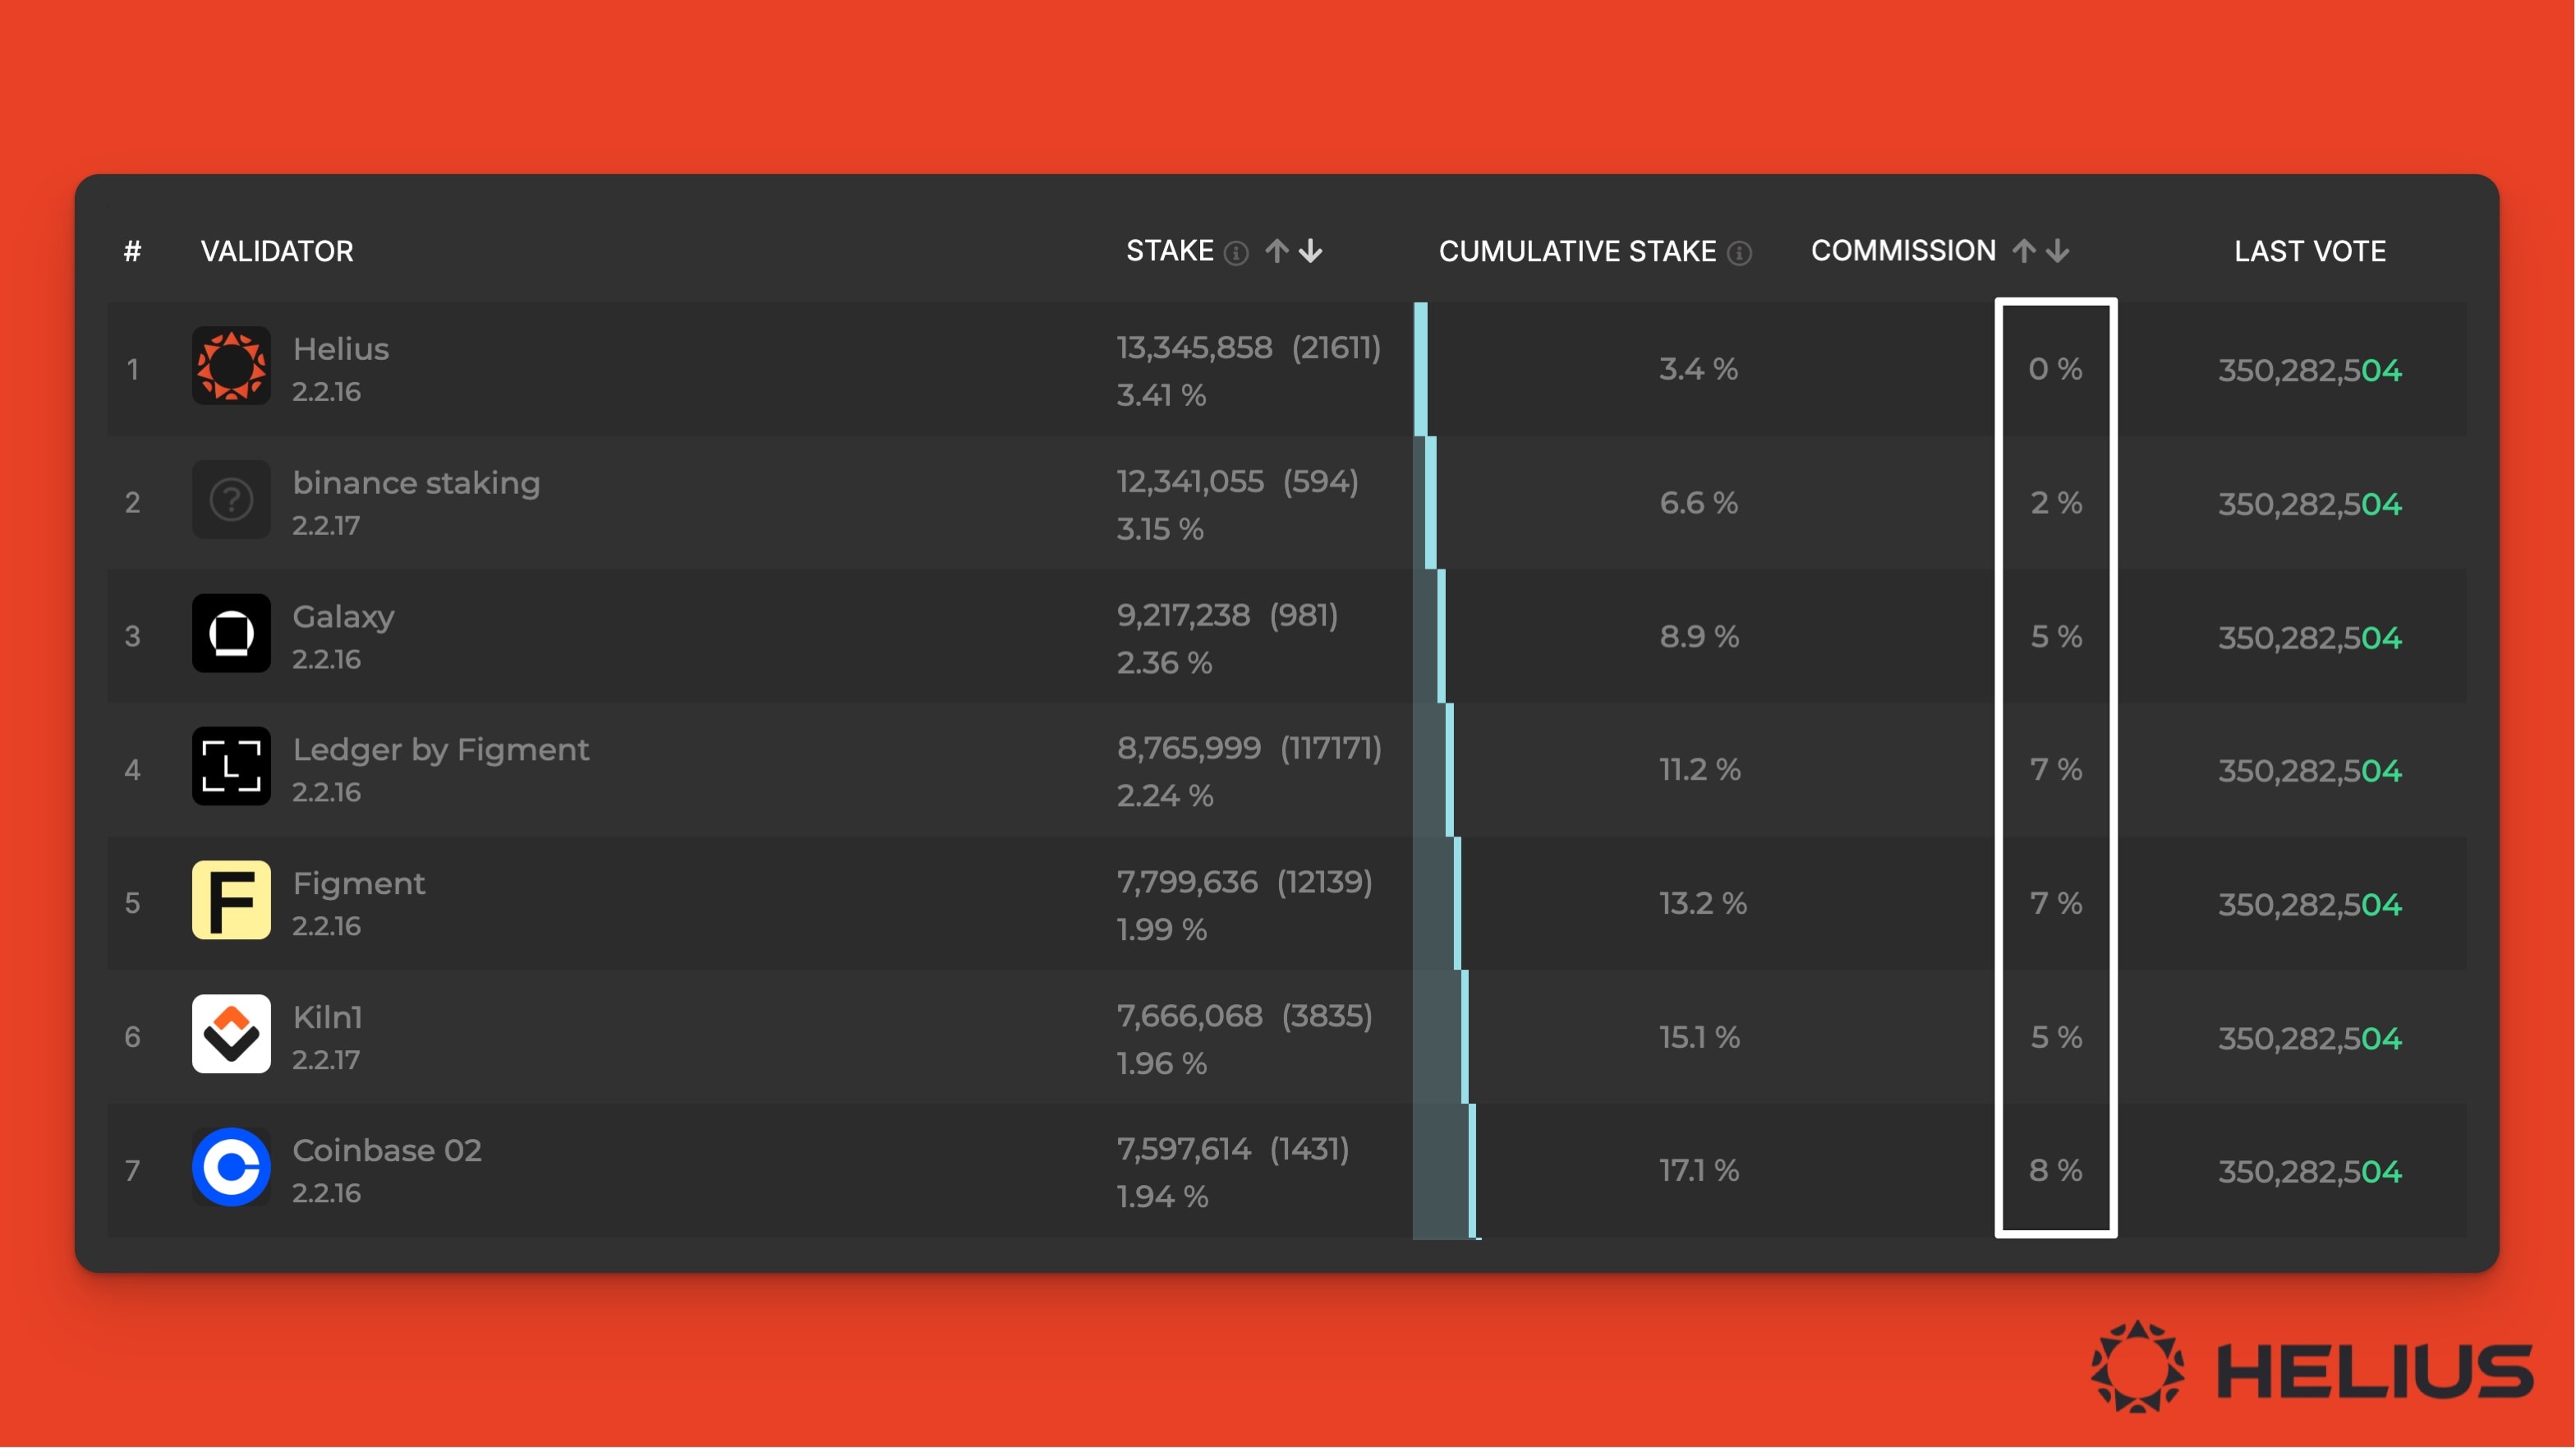Select the Kiln1 validator logo
The width and height of the screenshot is (2576, 1448).
(231, 1034)
